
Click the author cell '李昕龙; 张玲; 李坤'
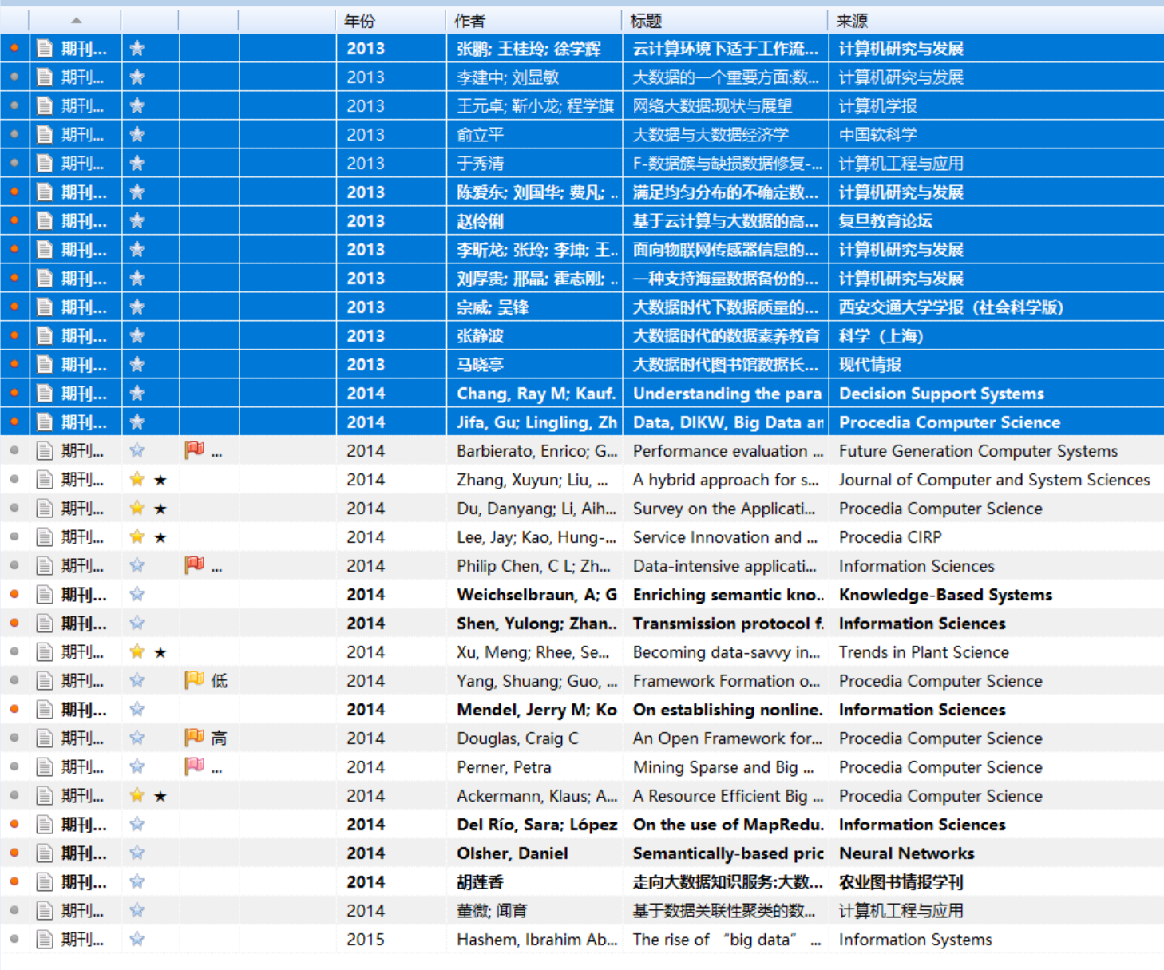coord(537,250)
